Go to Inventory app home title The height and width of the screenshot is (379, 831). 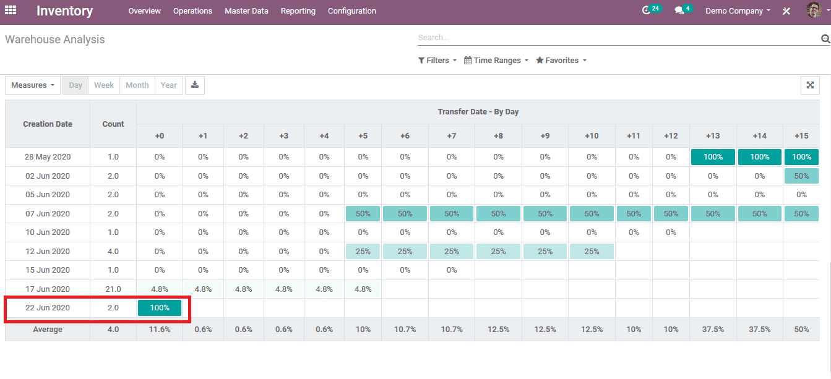[64, 11]
